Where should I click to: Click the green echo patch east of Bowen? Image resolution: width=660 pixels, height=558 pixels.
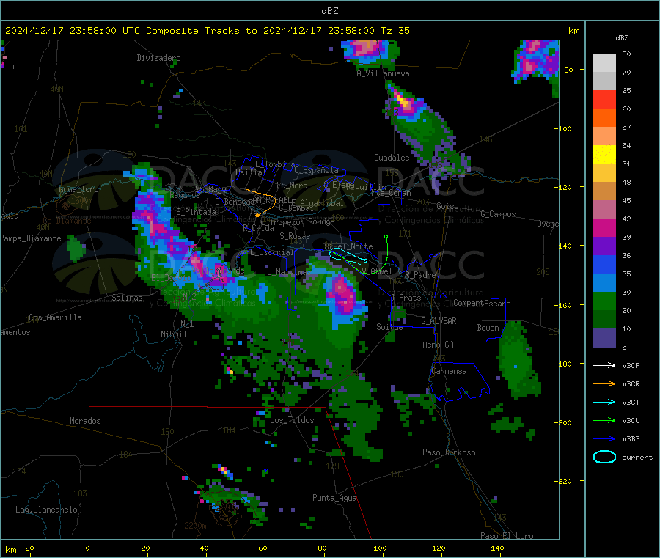[x=518, y=359]
